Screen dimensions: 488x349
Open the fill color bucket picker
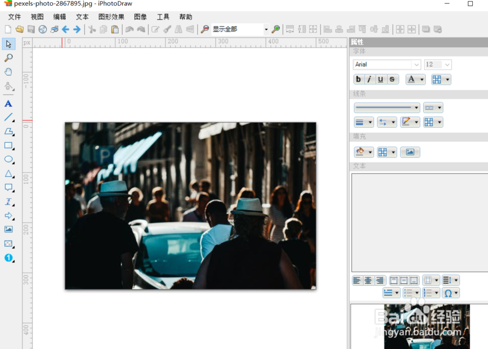(x=364, y=152)
